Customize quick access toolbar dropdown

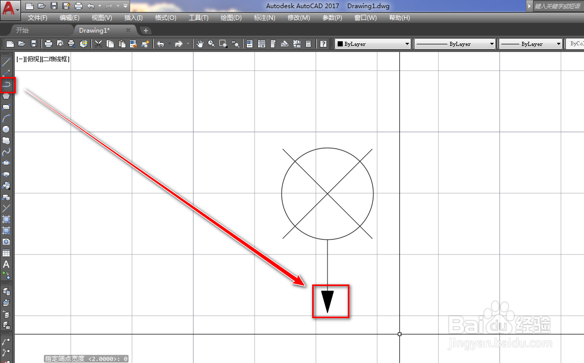tap(125, 6)
